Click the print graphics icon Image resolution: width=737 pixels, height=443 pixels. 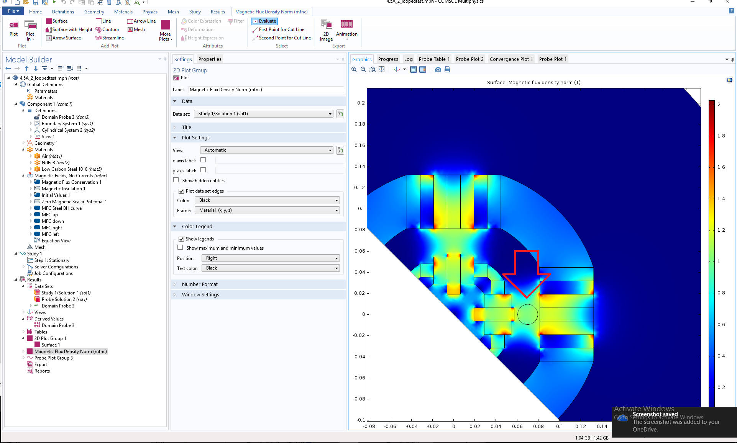click(x=447, y=69)
